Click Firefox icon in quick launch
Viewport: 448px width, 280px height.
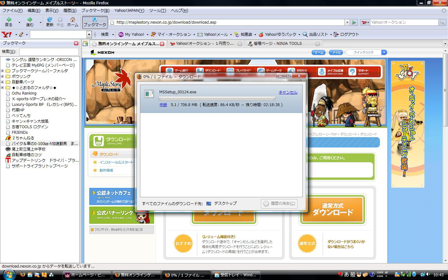point(23,275)
